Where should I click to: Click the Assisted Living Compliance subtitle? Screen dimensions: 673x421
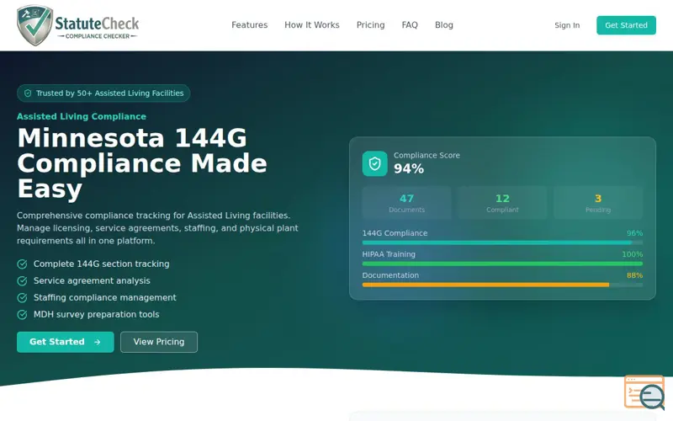coord(82,116)
